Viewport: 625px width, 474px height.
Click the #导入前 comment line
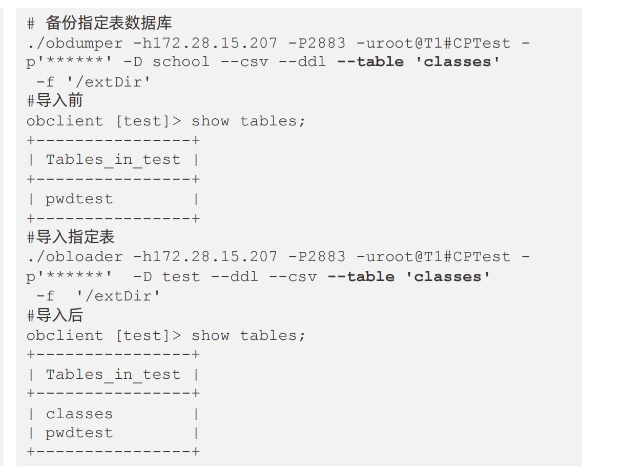tap(55, 100)
